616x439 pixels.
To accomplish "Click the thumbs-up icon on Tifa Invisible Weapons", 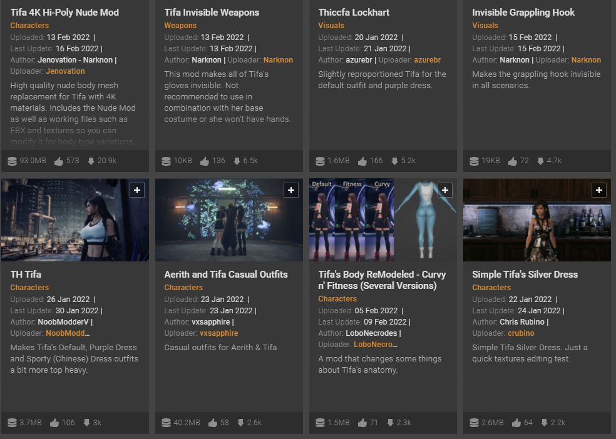I will [204, 161].
